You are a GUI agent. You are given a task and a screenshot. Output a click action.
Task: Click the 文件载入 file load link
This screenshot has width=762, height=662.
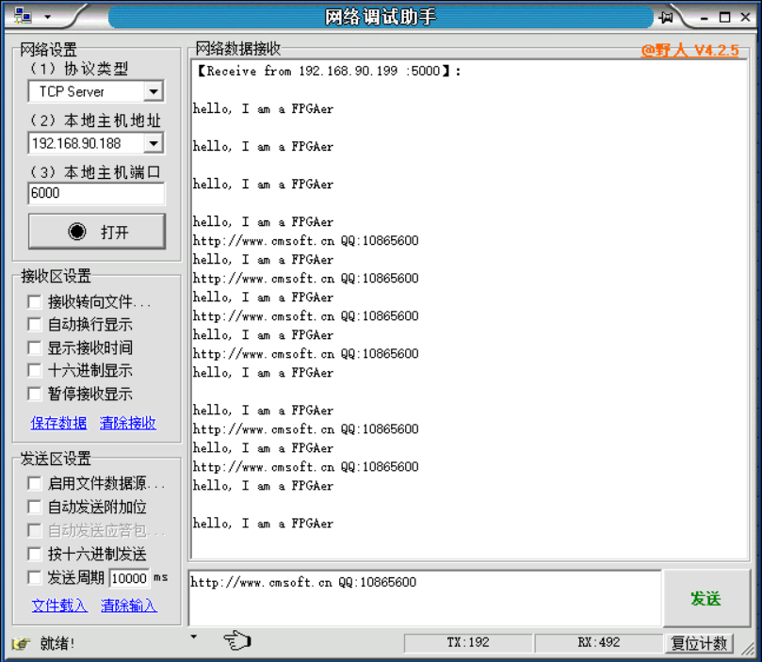59,605
